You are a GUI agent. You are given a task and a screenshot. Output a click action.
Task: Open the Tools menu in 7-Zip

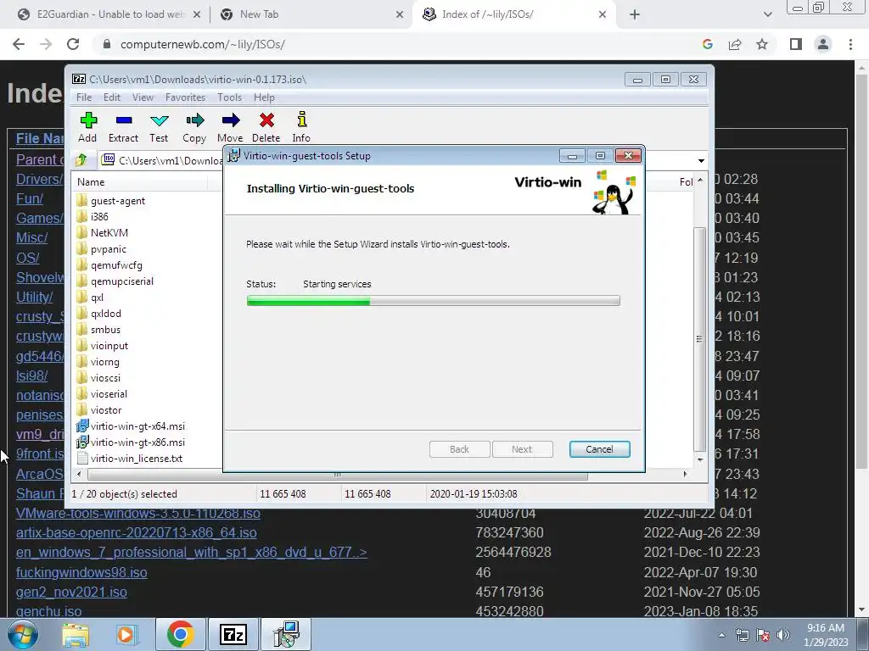229,97
